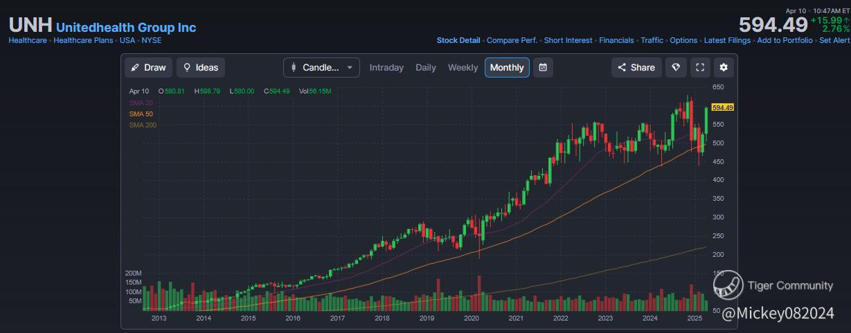
Task: Click Add to Portfolio link
Action: [x=785, y=40]
